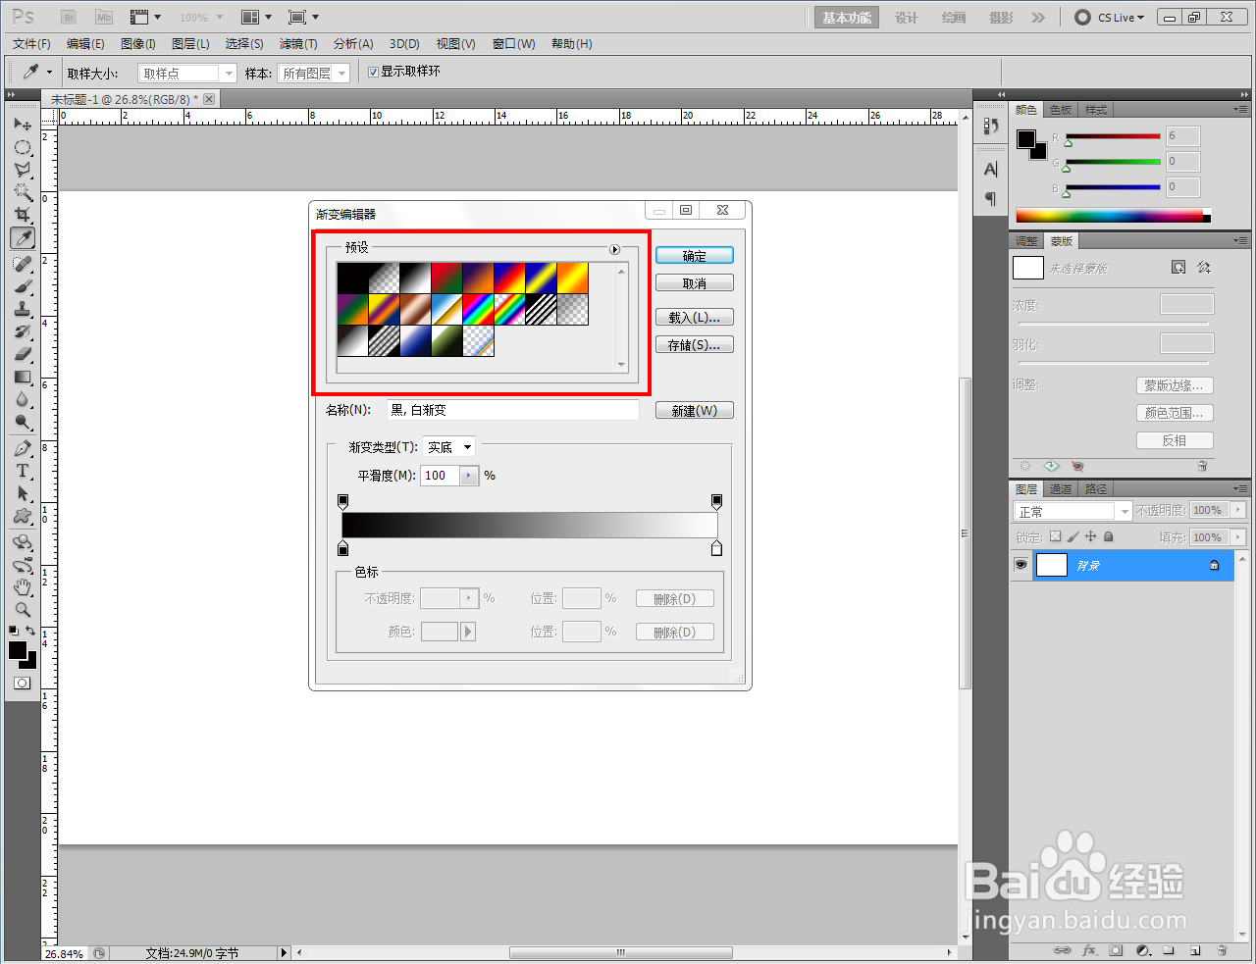Select the 3D Camera Rotate tool
Screen dimensions: 1256x964
coord(23,565)
